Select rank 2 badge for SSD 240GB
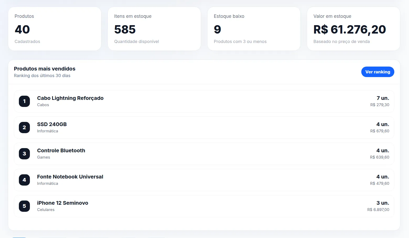The width and height of the screenshot is (409, 238). [x=24, y=127]
